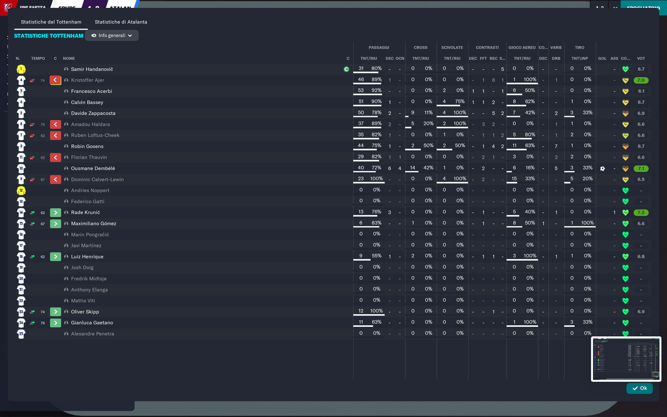
Task: Select player name Josh Doig
Action: click(x=82, y=267)
